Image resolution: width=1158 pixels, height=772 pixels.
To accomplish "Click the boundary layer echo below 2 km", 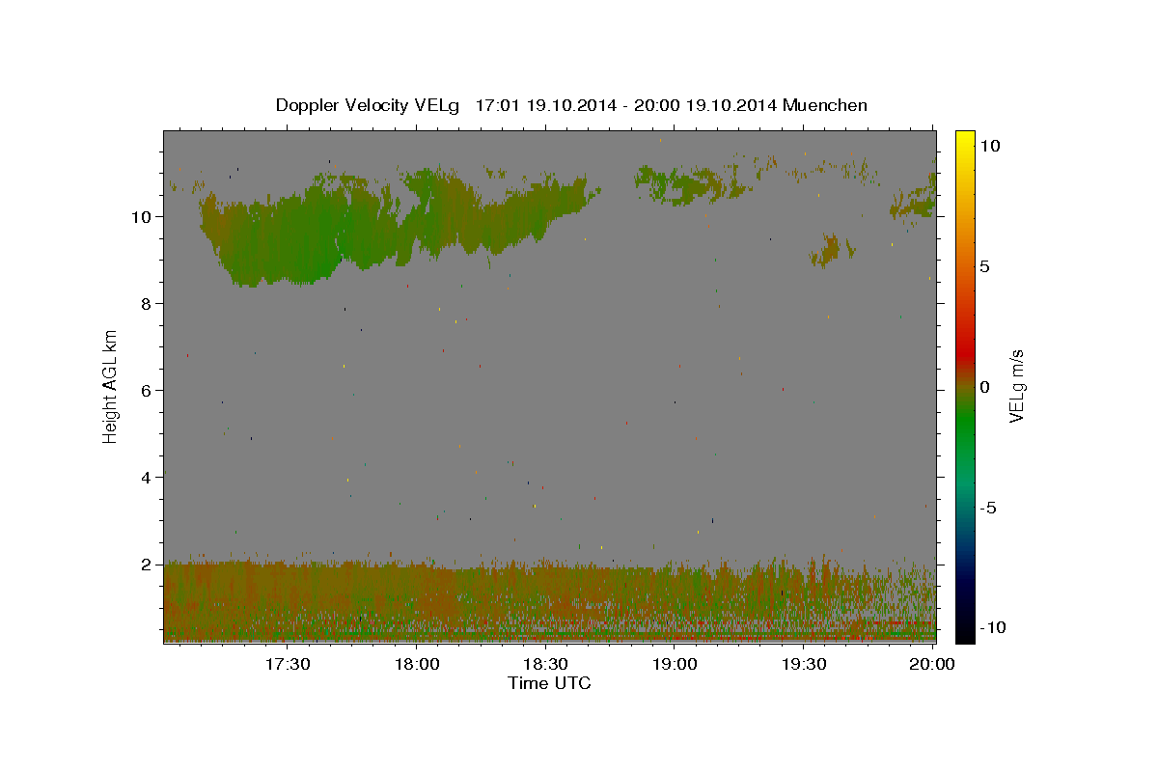I will (549, 600).
